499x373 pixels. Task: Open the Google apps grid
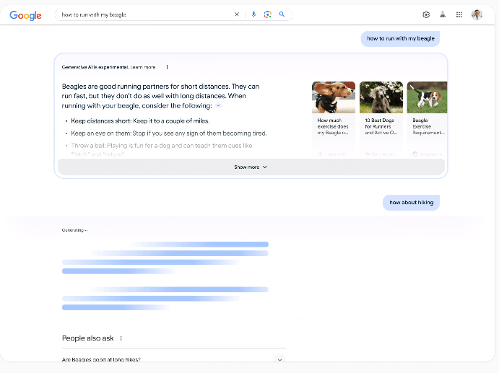pos(459,14)
